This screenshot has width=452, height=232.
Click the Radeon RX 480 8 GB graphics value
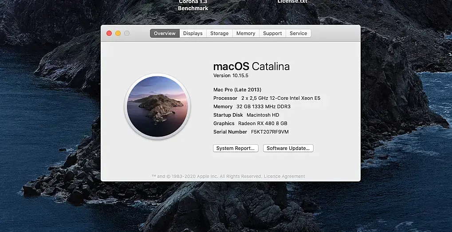coord(263,123)
